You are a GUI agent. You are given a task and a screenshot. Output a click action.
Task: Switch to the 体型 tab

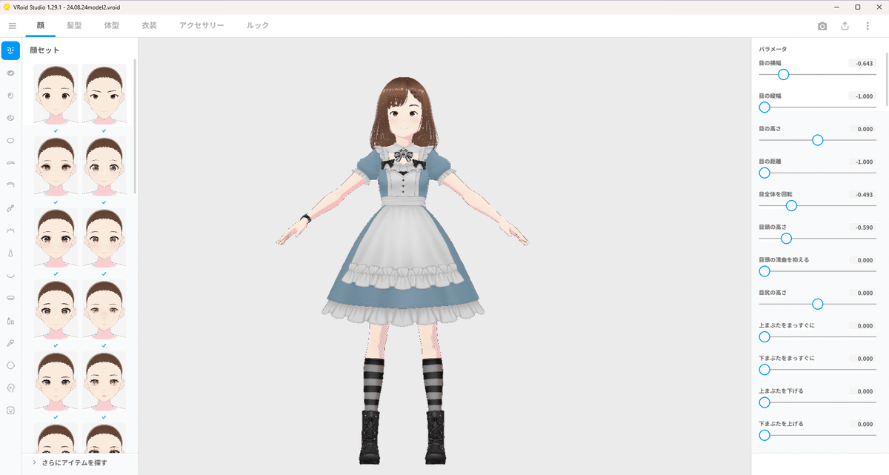[111, 25]
